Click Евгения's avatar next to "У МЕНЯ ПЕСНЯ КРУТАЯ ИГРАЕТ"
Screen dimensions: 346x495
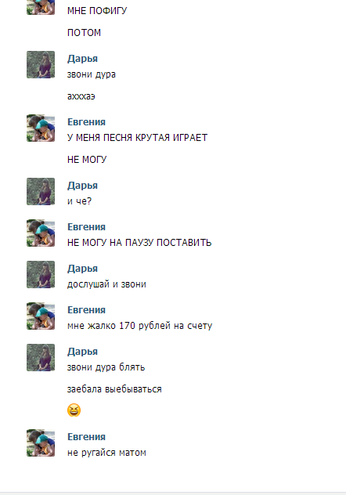pos(41,128)
